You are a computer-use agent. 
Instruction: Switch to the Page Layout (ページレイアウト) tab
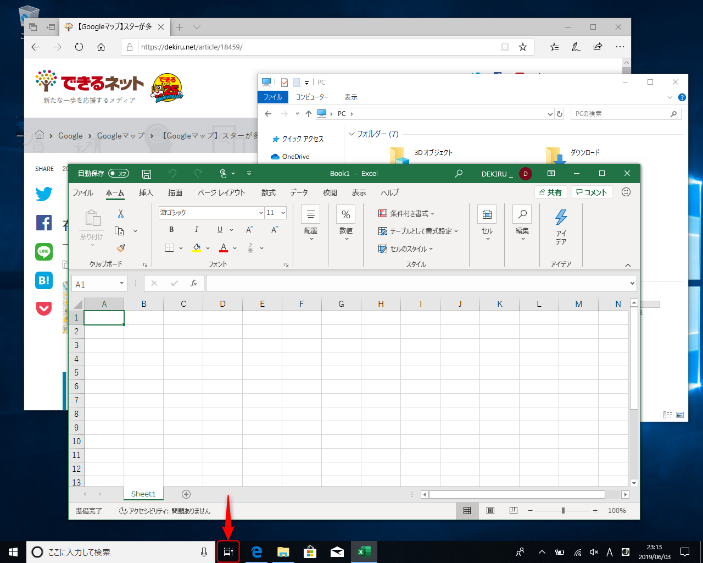(221, 192)
